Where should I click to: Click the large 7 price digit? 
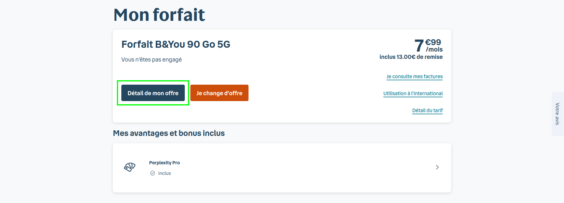pyautogui.click(x=419, y=46)
